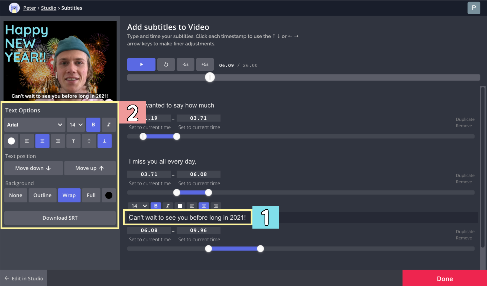This screenshot has width=487, height=286.
Task: Click the Download SRT button
Action: [x=60, y=218]
